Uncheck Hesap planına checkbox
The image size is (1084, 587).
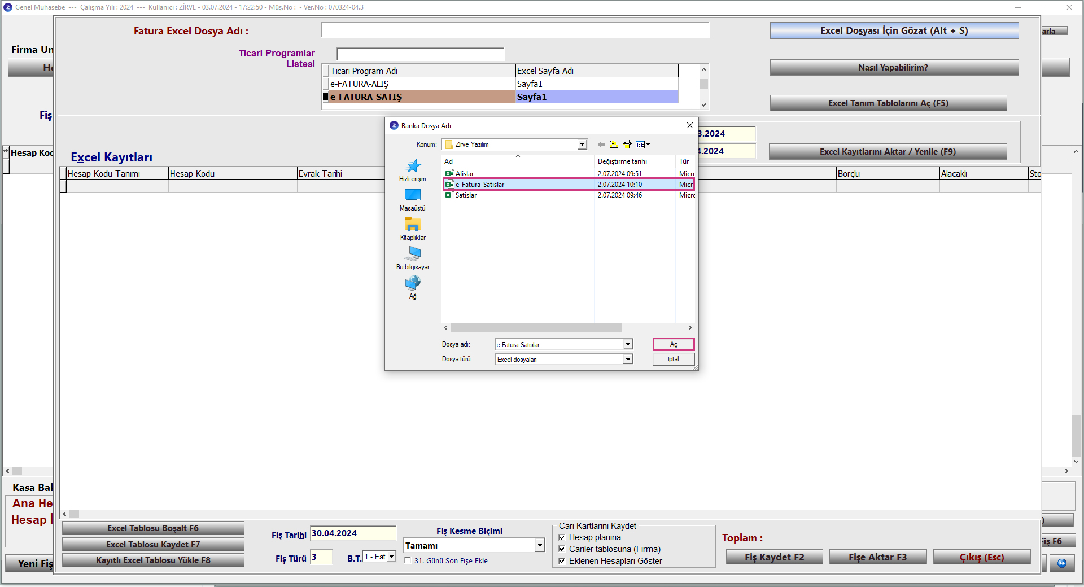pos(562,537)
